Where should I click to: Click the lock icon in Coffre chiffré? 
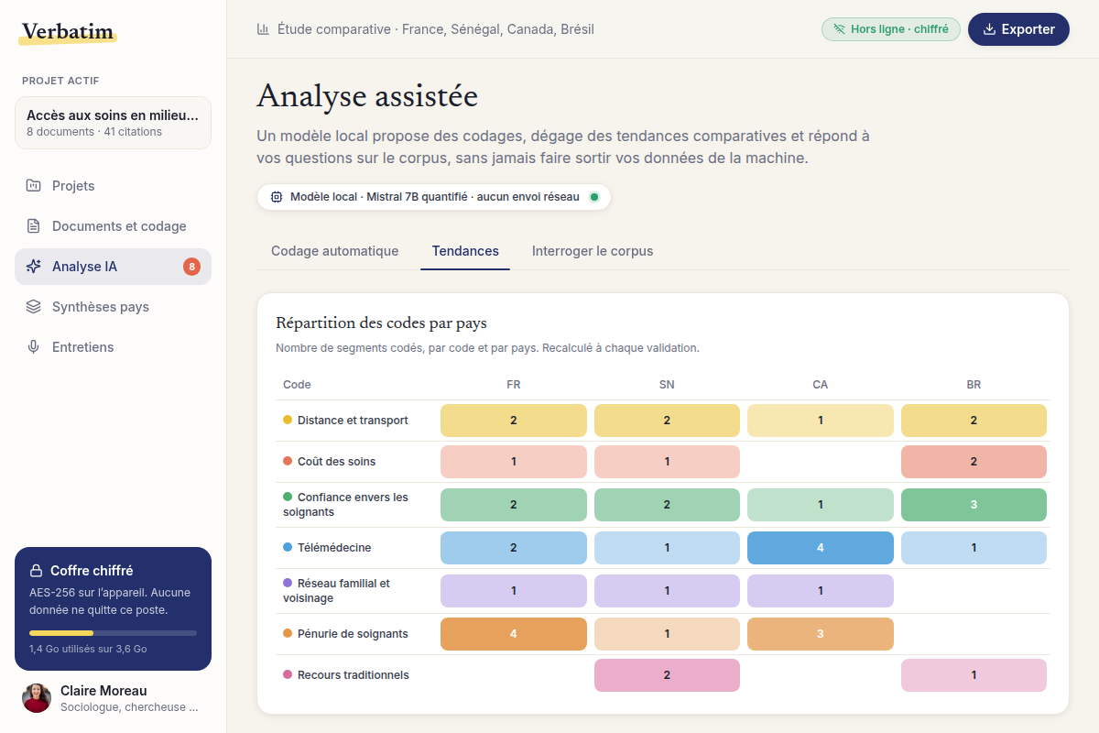tap(37, 571)
